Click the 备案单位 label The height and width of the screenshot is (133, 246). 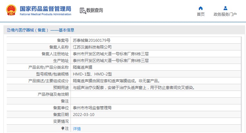pos(61,108)
